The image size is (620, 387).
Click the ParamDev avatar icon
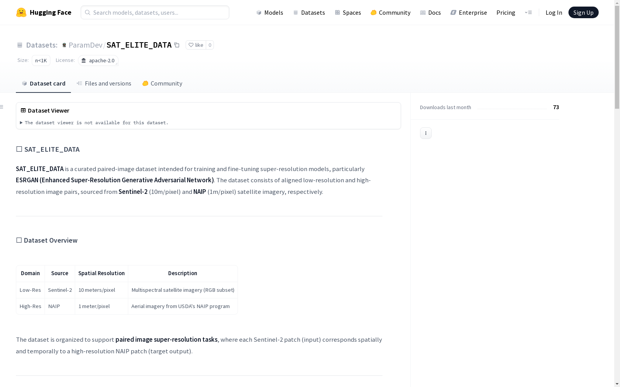pos(64,45)
